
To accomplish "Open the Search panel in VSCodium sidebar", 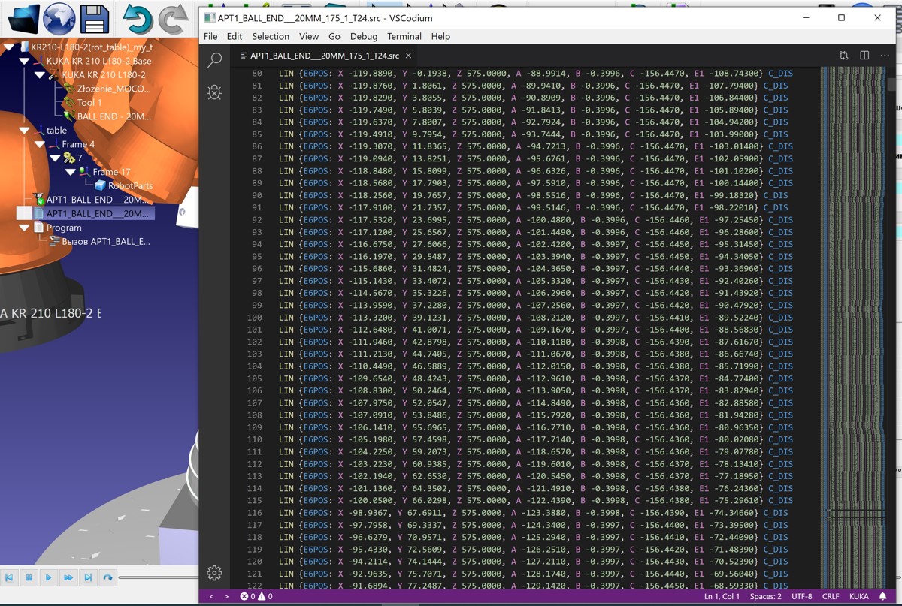I will coord(215,60).
